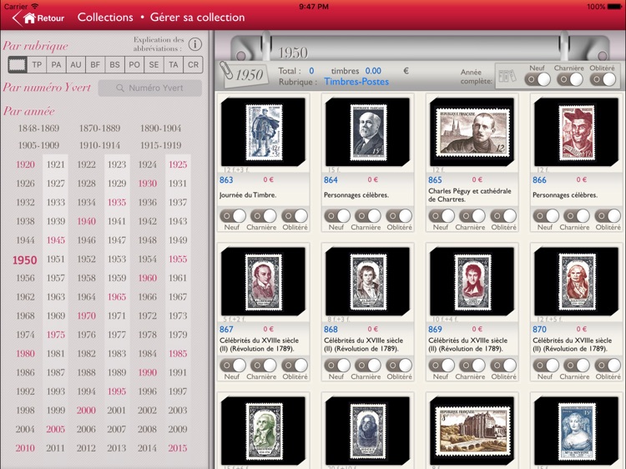Choose year 1920

pyautogui.click(x=25, y=164)
